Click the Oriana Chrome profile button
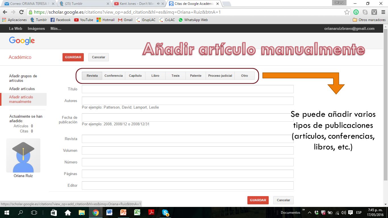 coord(339,3)
